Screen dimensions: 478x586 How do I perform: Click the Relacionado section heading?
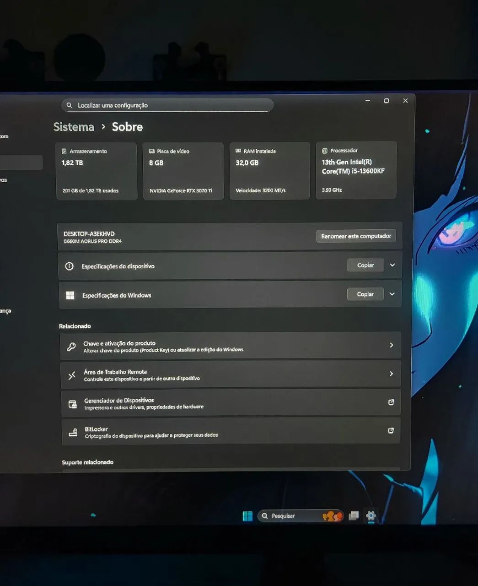click(x=75, y=326)
